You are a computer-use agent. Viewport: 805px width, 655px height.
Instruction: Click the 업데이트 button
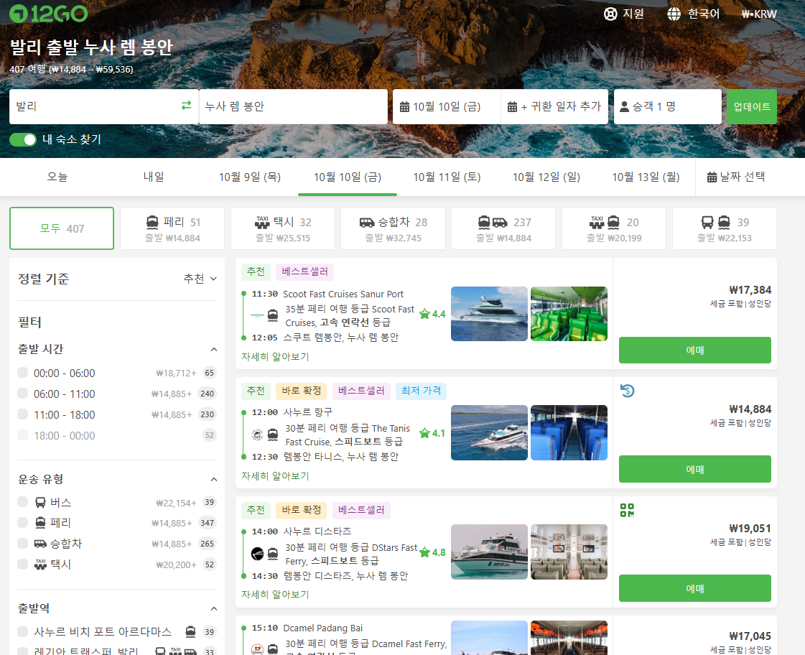pos(752,107)
